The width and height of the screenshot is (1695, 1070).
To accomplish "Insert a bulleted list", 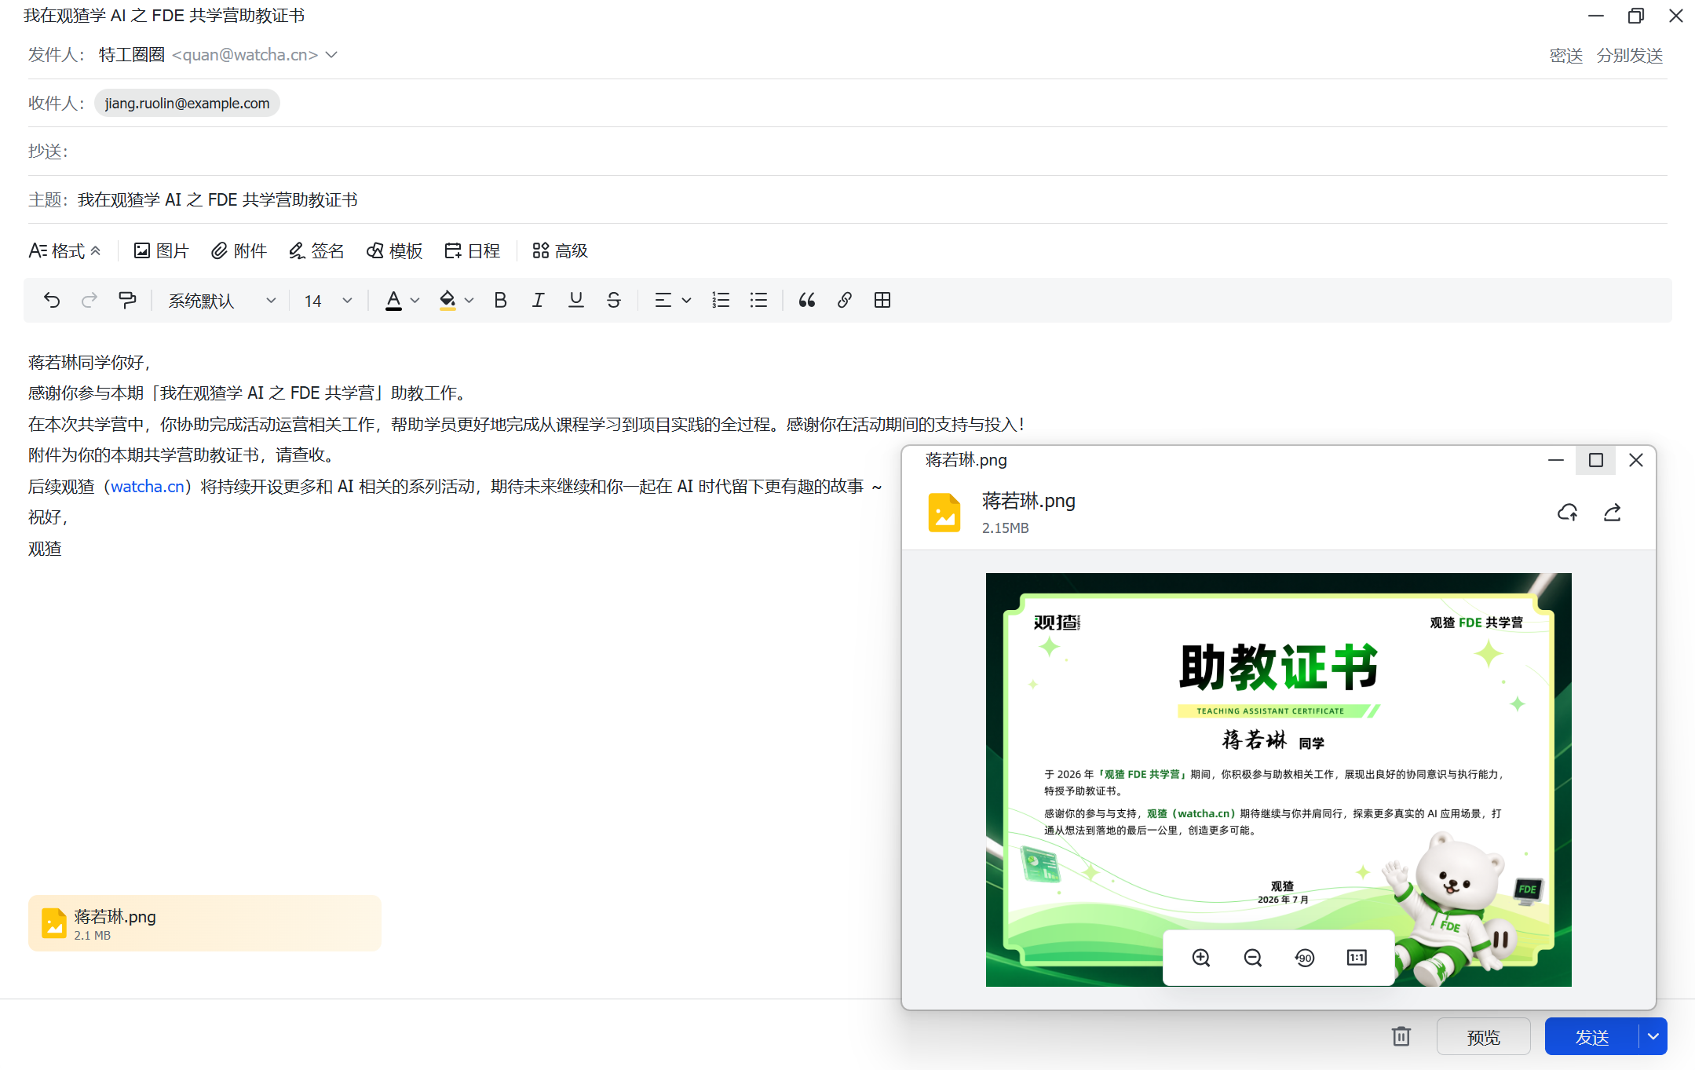I will tap(758, 301).
